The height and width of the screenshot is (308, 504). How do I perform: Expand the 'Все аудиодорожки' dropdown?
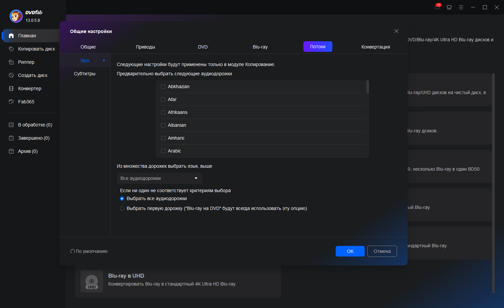click(x=159, y=178)
